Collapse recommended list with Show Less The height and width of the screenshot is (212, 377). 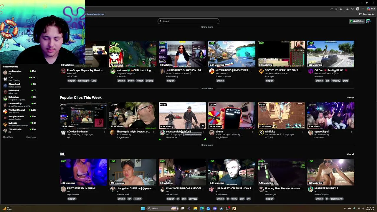[x=31, y=137]
